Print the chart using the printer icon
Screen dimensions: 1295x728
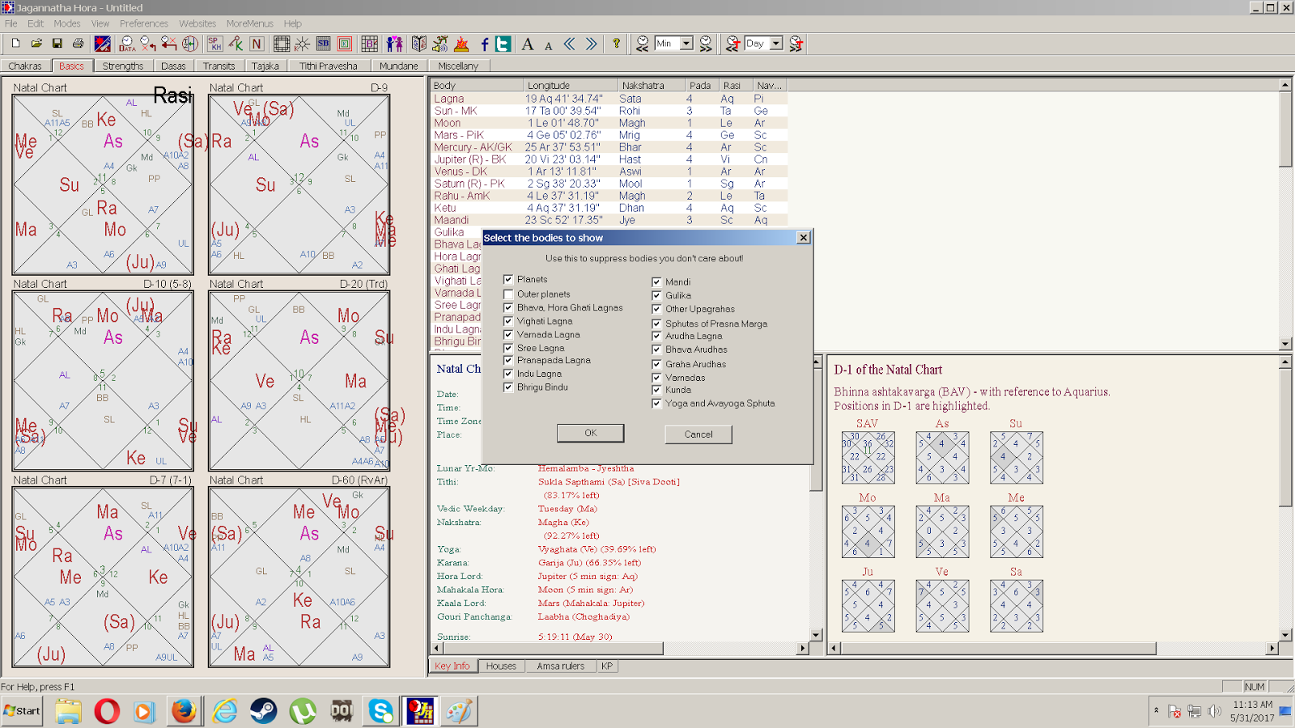[79, 44]
